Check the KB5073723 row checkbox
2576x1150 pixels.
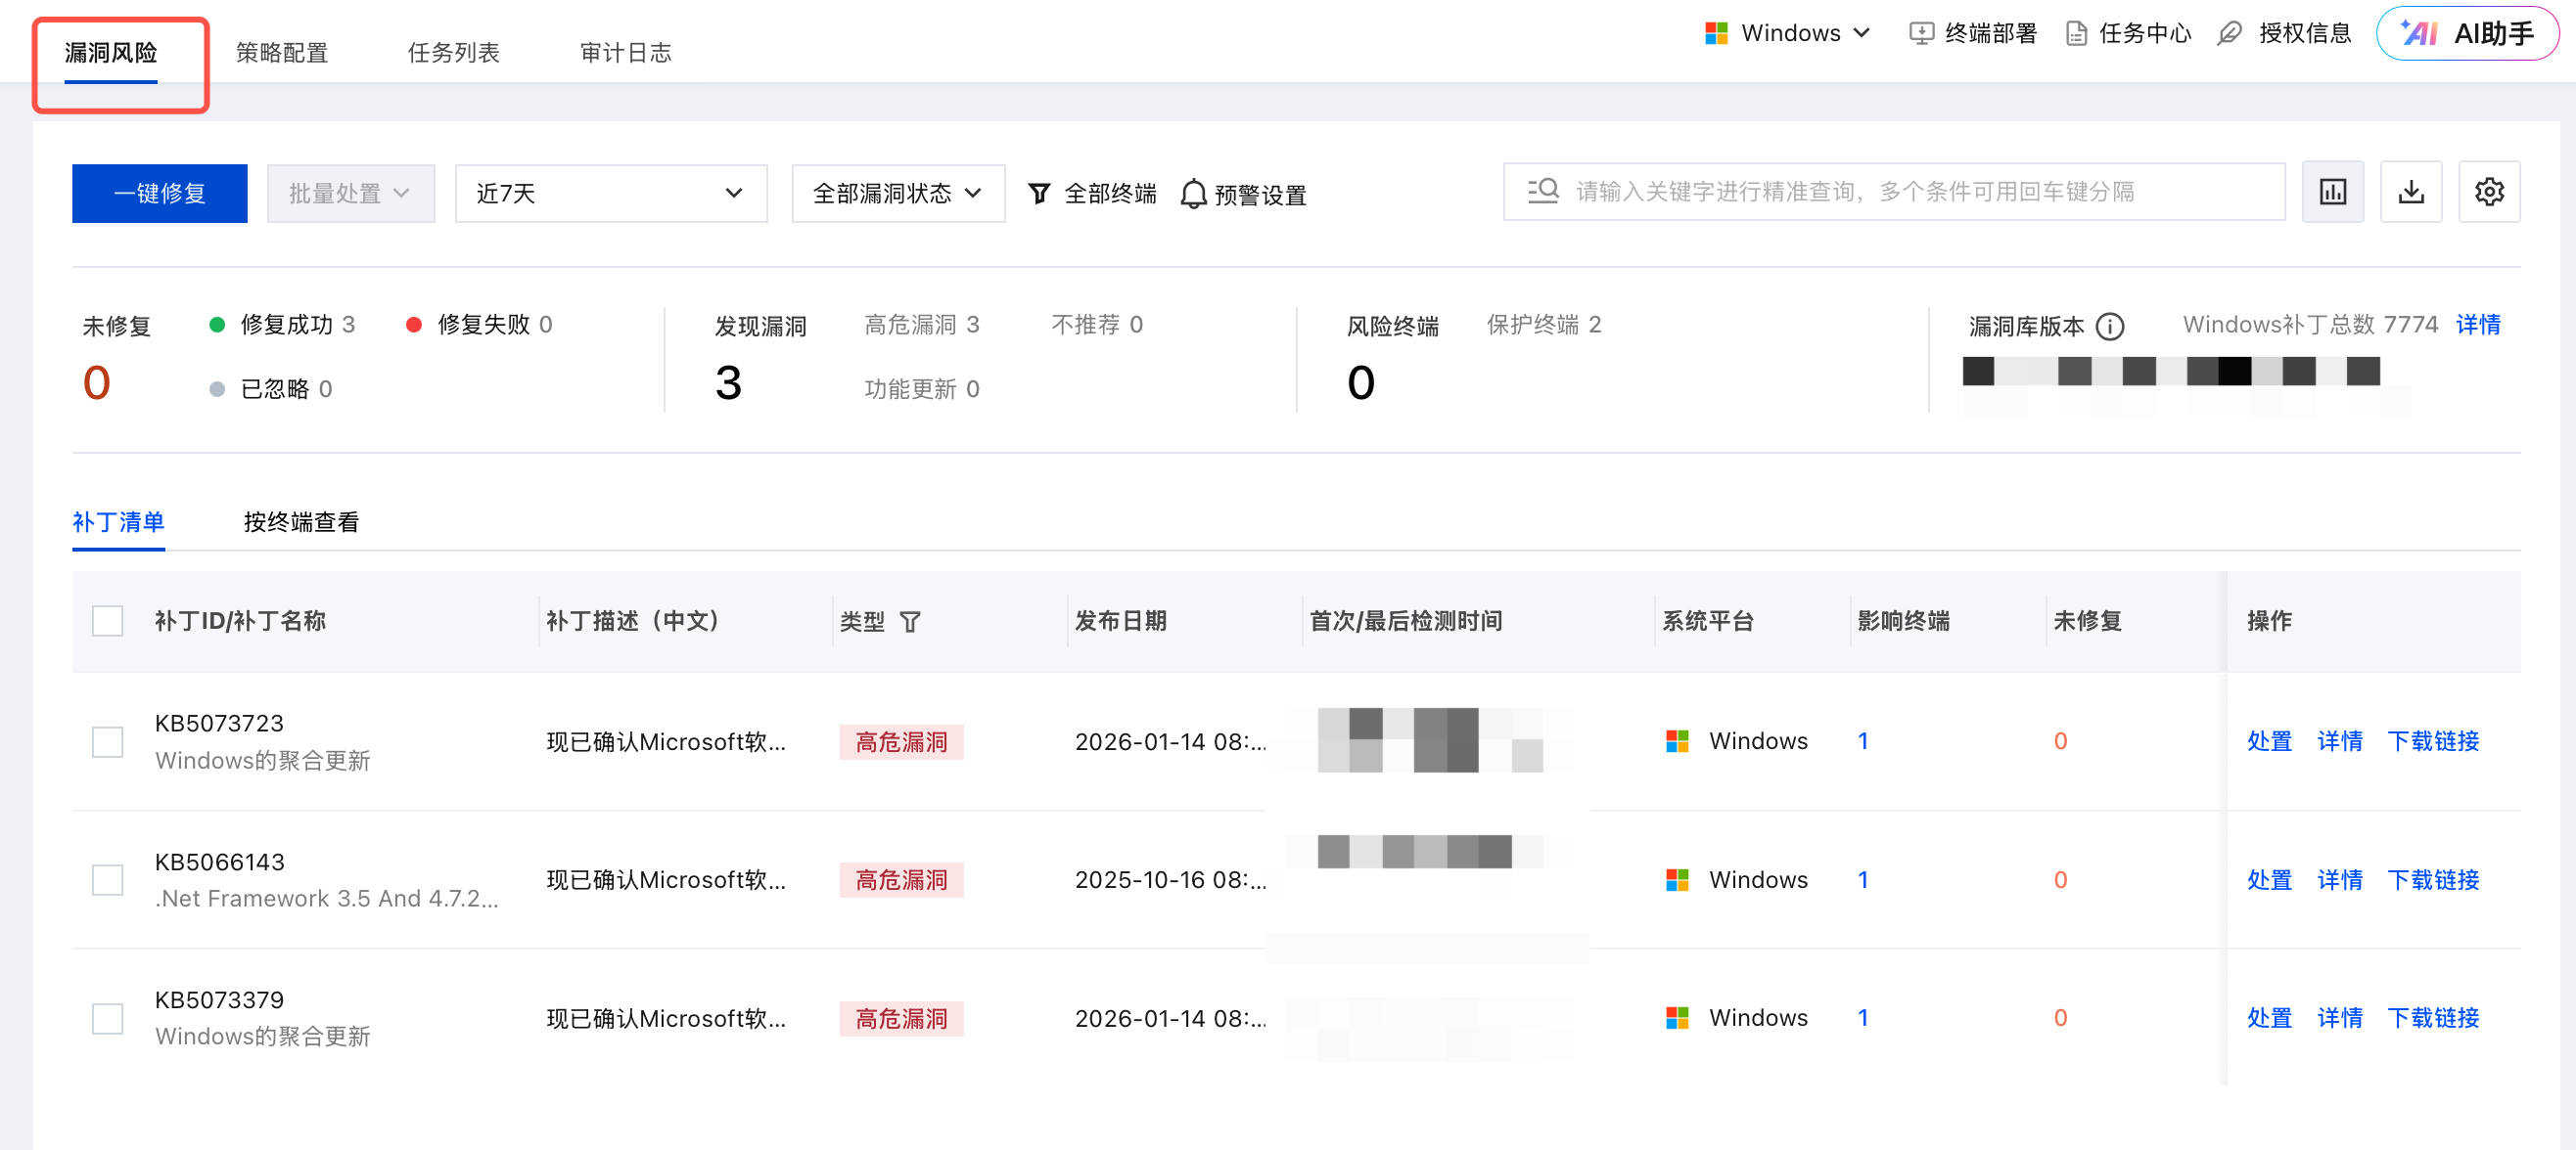107,741
